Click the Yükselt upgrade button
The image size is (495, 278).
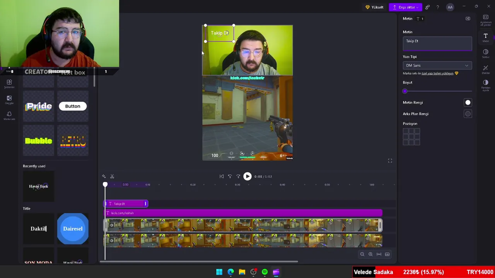(x=374, y=7)
